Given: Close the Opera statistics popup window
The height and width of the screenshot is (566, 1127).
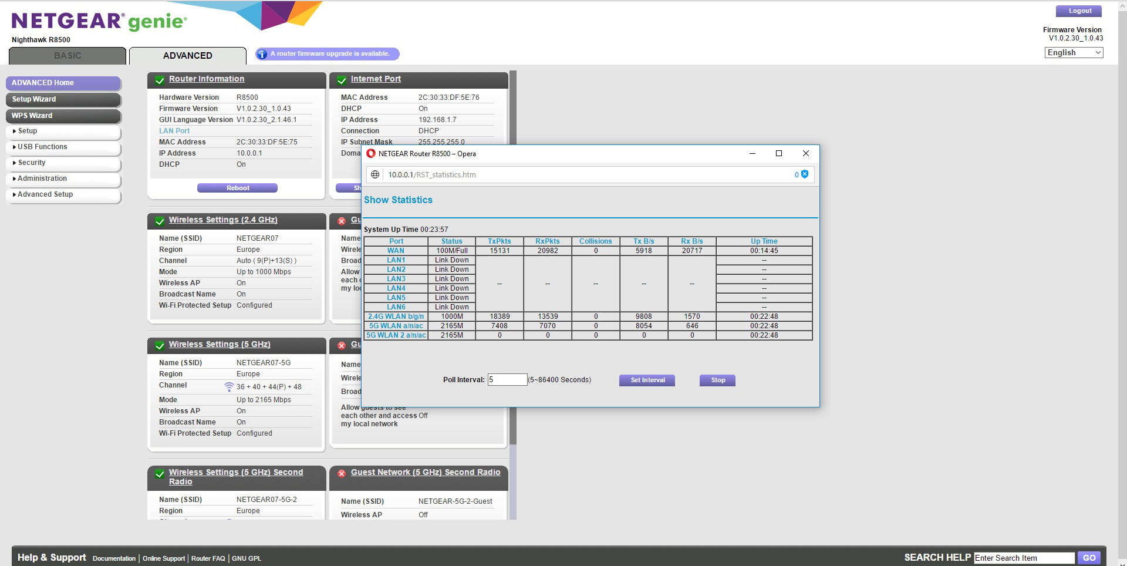Looking at the screenshot, I should pos(806,153).
